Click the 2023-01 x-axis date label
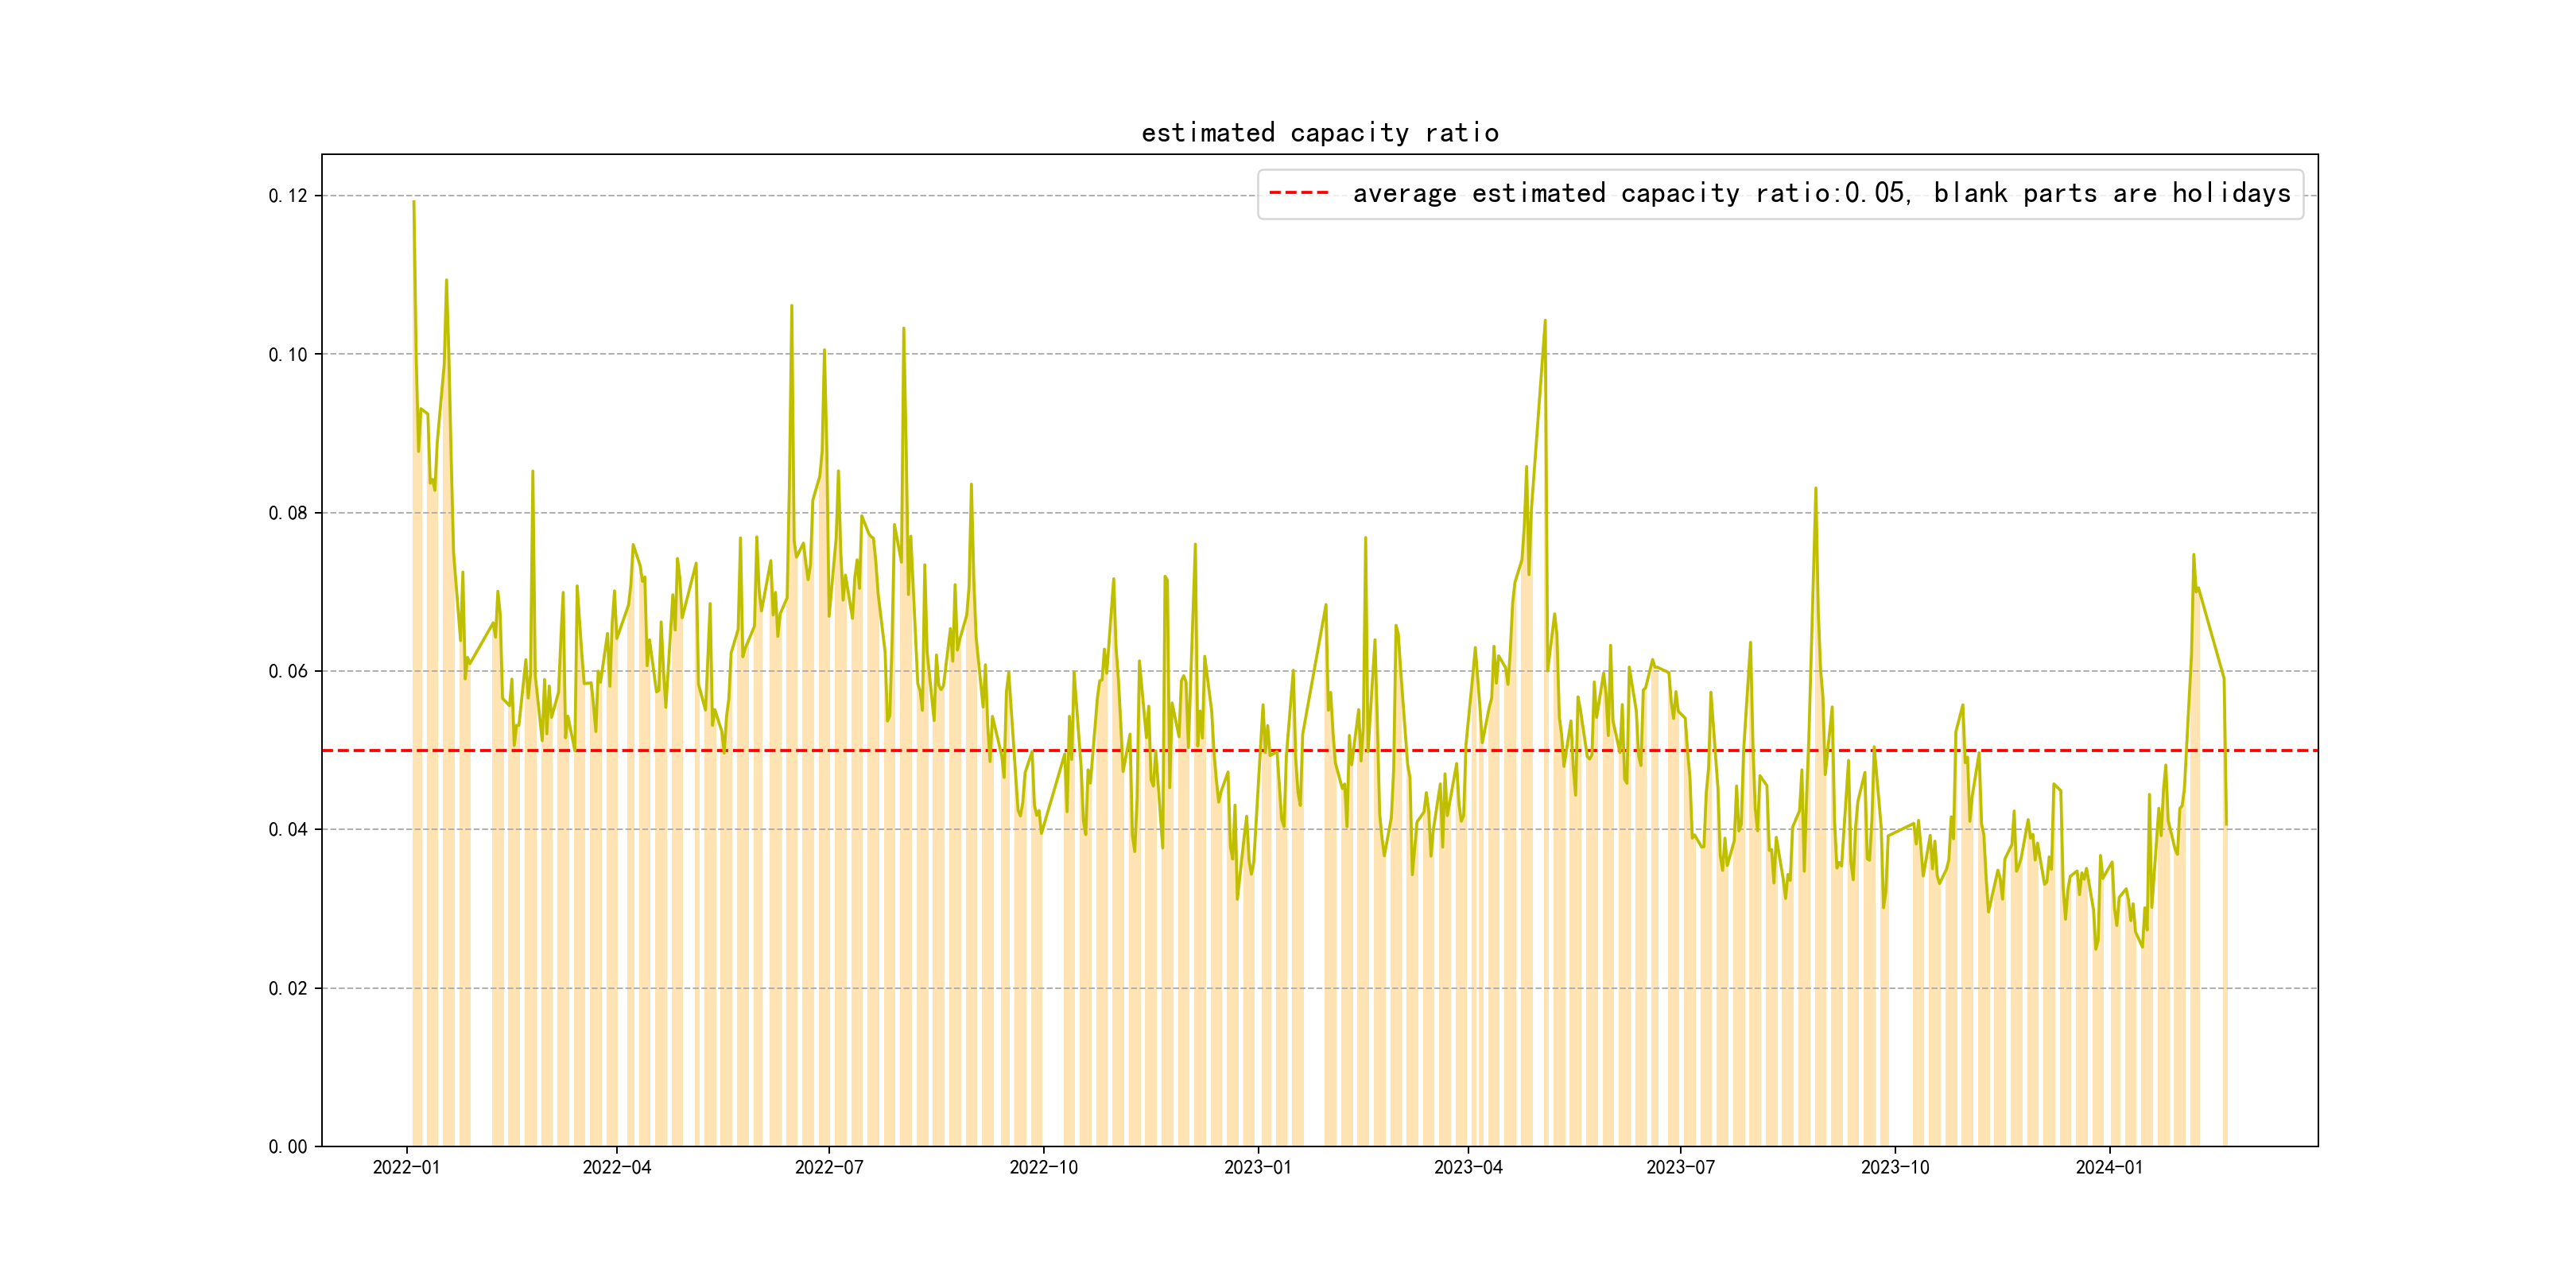Viewport: 2576px width, 1288px height. (1257, 1167)
